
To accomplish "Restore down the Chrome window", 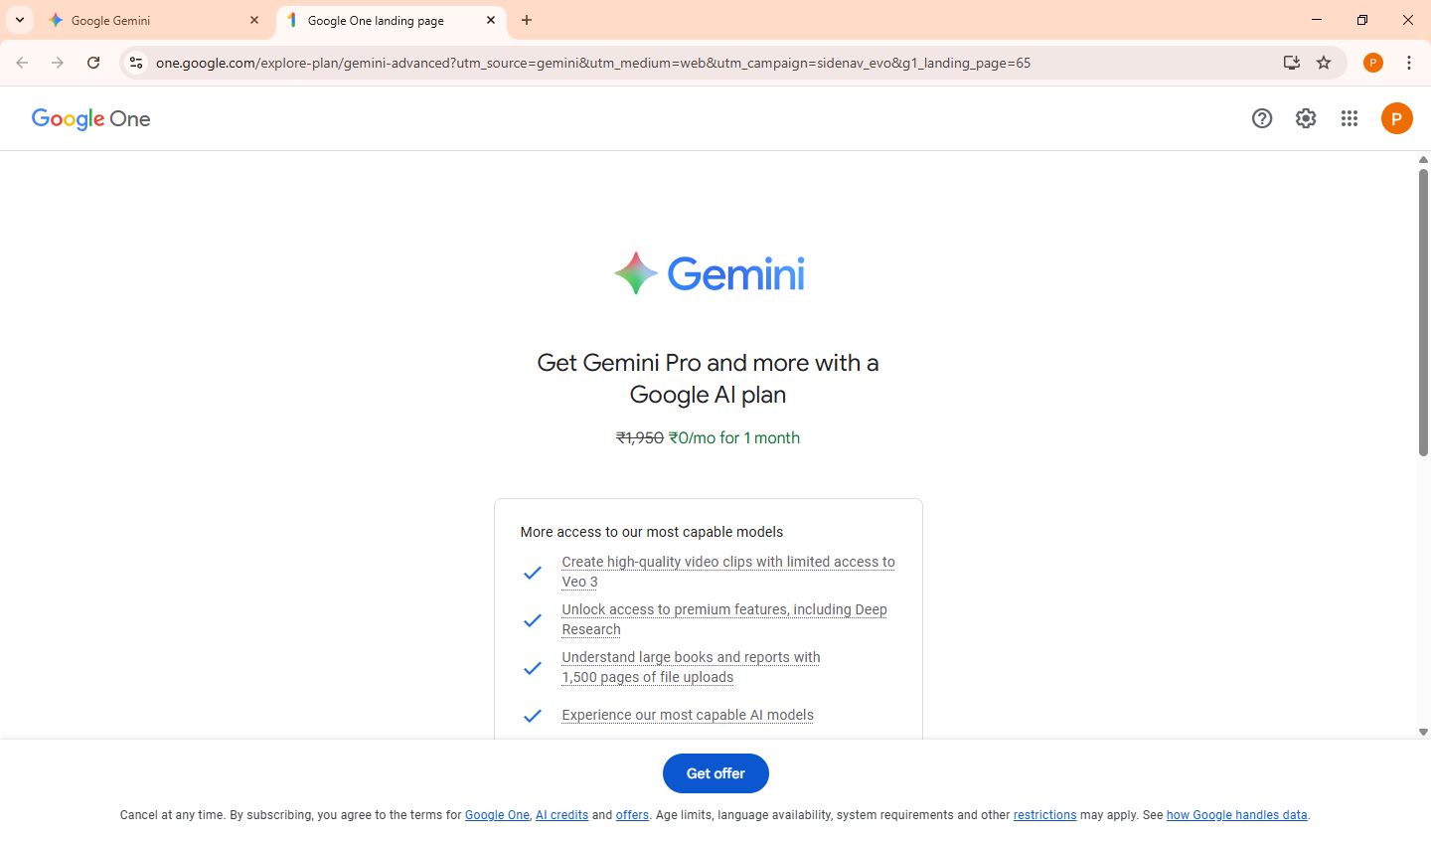I will [1362, 20].
